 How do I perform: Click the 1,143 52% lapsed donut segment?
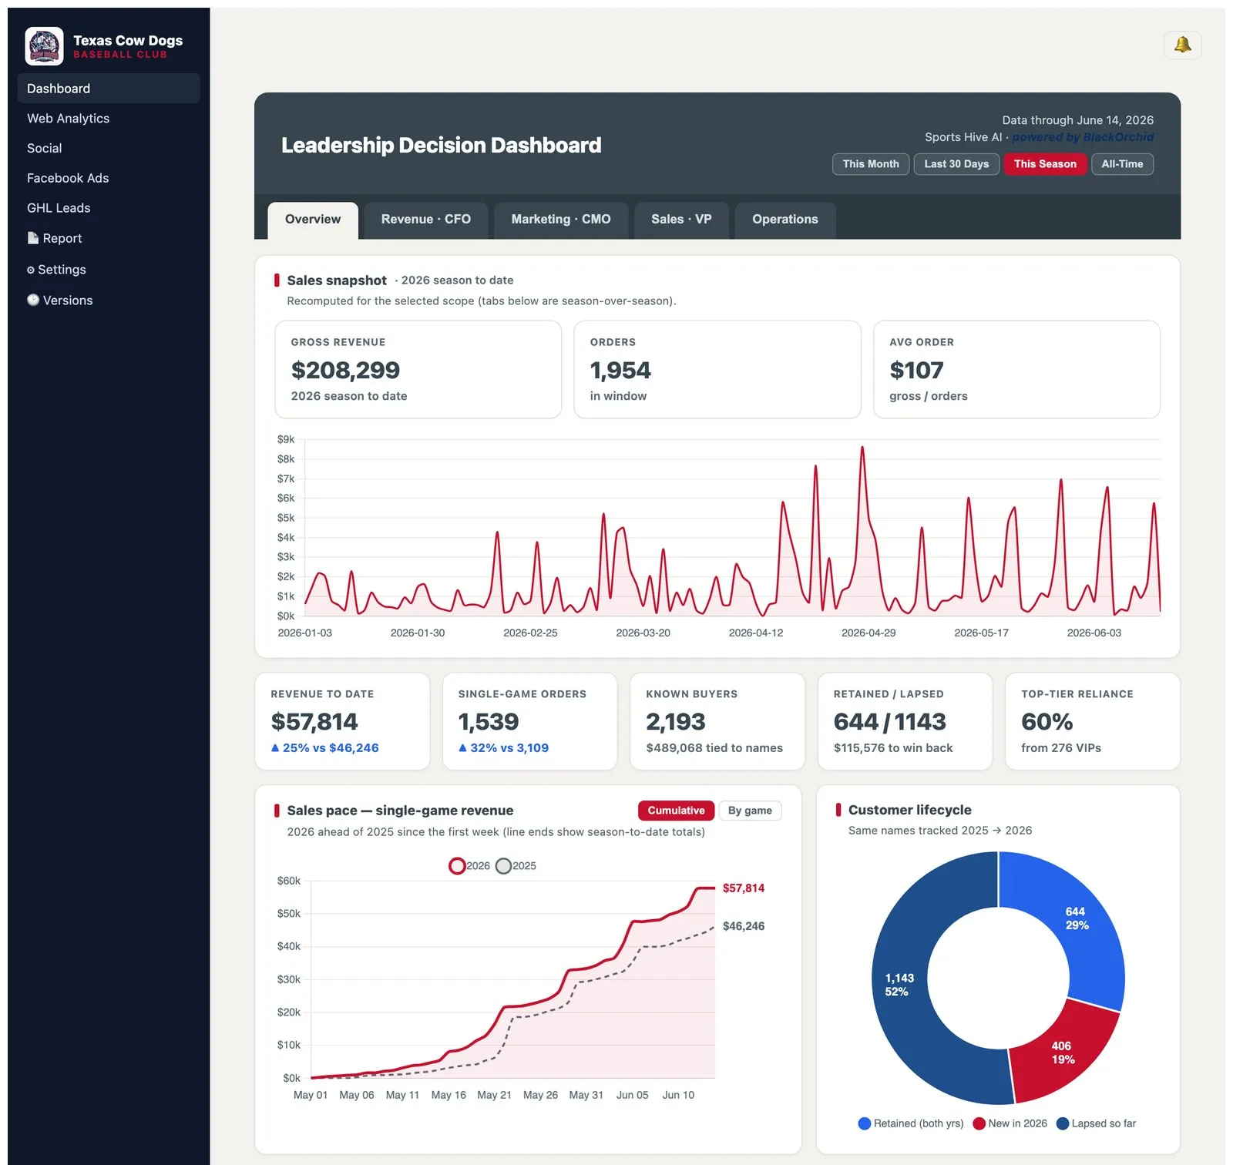click(x=899, y=985)
